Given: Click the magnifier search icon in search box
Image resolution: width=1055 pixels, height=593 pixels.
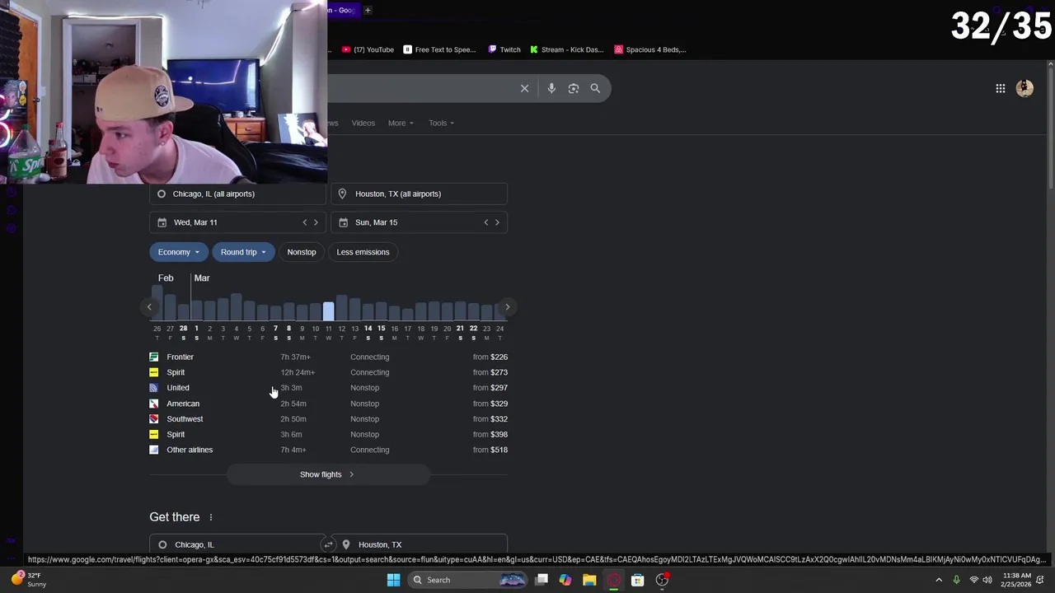Looking at the screenshot, I should point(595,88).
